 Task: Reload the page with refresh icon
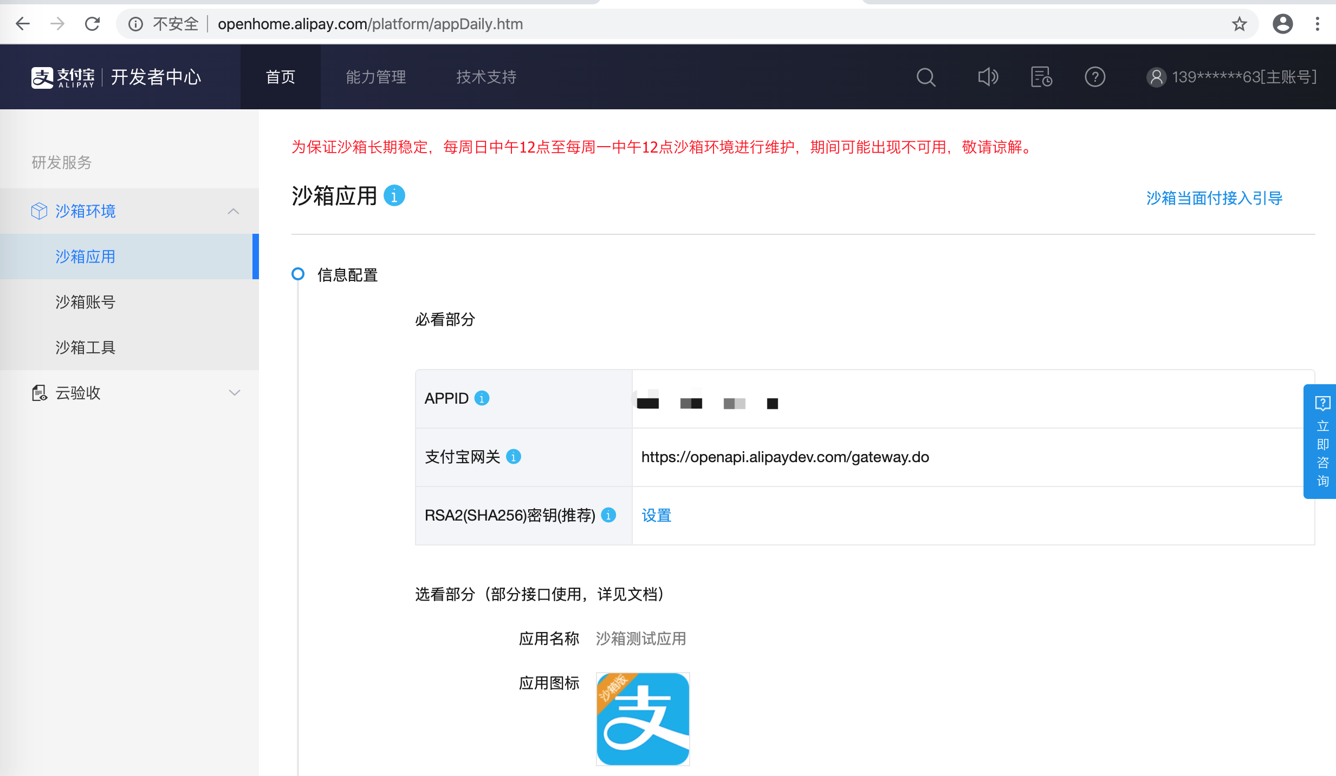(93, 24)
